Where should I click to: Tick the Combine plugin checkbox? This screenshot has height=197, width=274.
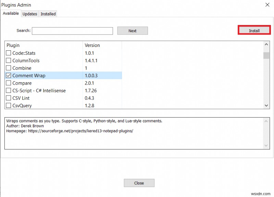pyautogui.click(x=8, y=68)
